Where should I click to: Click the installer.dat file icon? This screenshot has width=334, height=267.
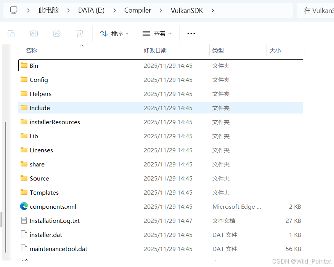point(23,235)
